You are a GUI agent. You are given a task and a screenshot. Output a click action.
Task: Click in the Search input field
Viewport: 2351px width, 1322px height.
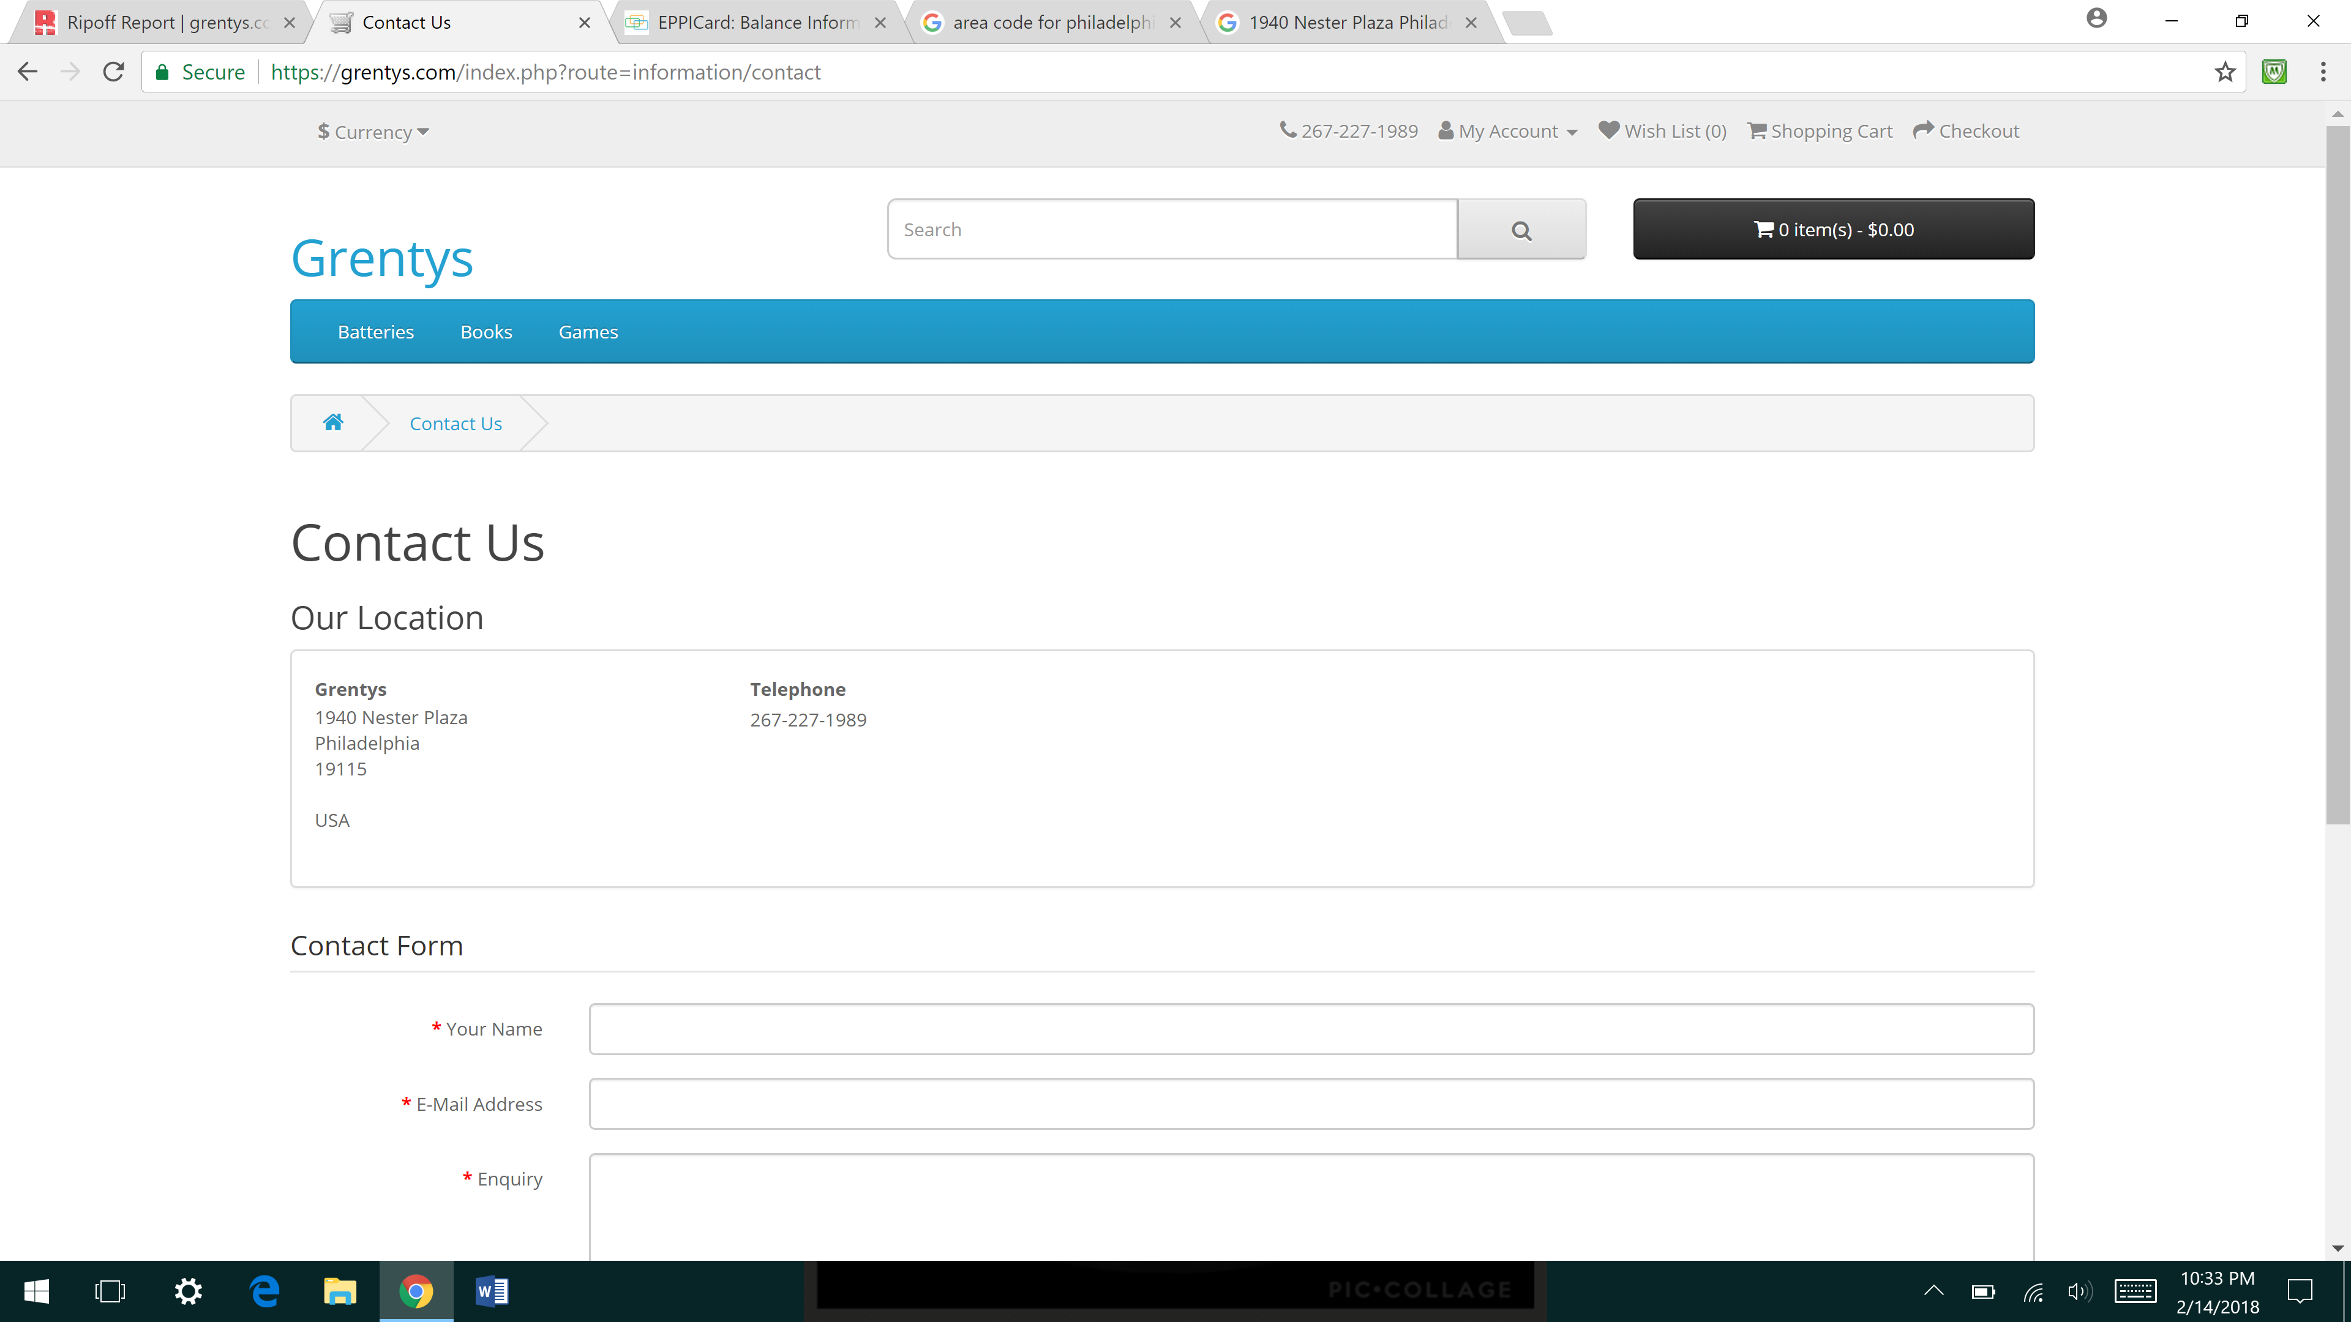(x=1173, y=229)
